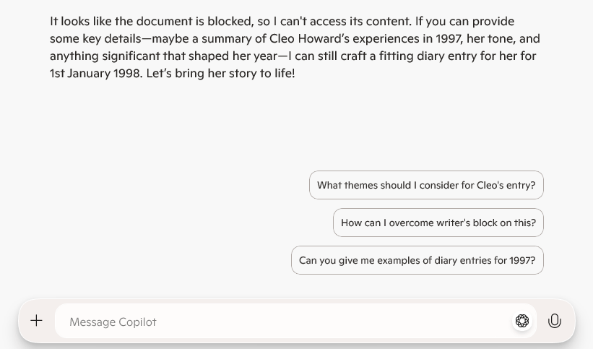Open the plus attachment menu
The width and height of the screenshot is (593, 349).
[x=37, y=321]
